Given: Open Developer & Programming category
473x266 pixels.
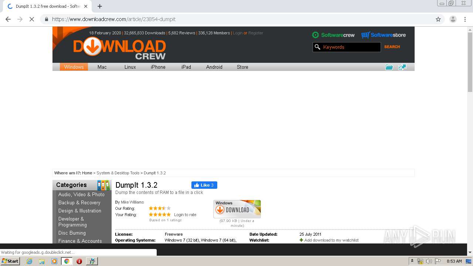Looking at the screenshot, I should coord(72,222).
